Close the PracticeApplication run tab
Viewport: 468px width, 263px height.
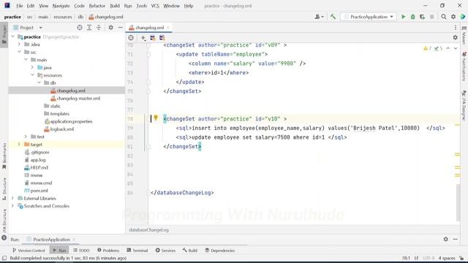coord(74,240)
